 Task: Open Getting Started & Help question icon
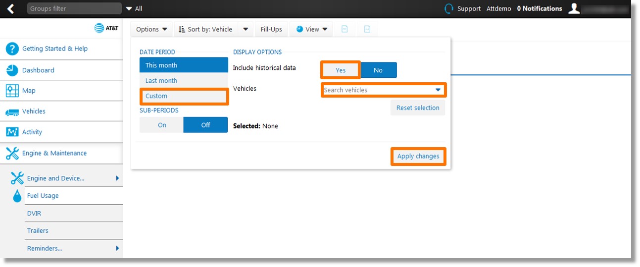click(12, 49)
